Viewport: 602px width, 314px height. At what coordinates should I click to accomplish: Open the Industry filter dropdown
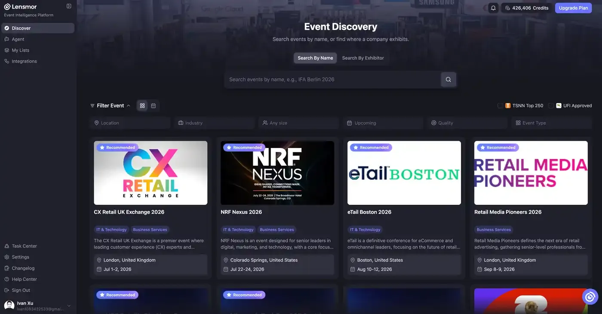(215, 123)
